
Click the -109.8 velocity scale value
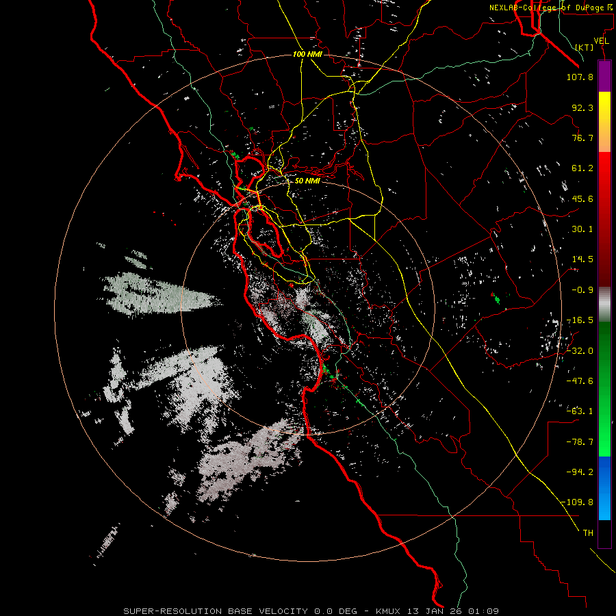tap(577, 502)
